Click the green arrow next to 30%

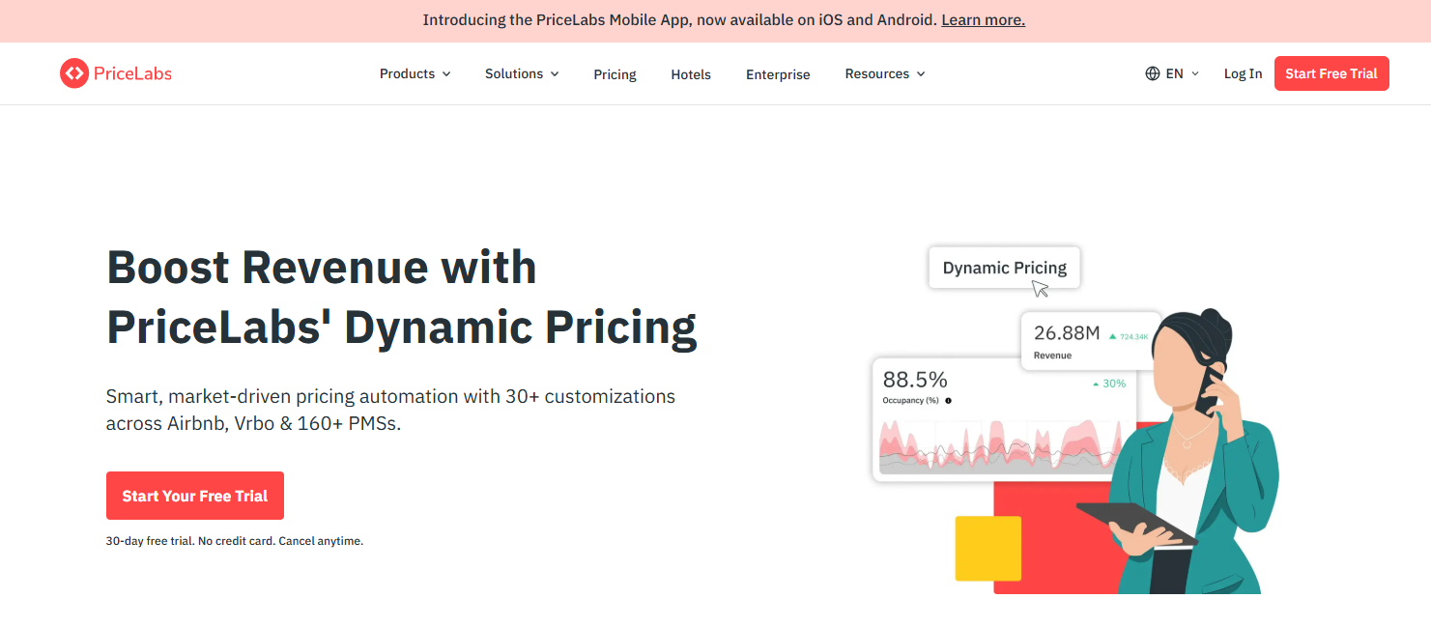click(1096, 384)
